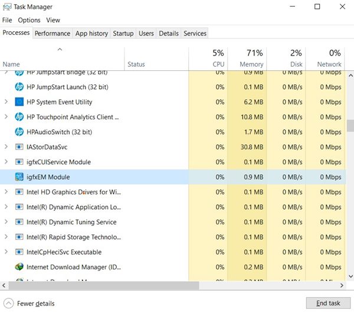Switch to the Services tab
354x316 pixels.
click(x=195, y=34)
